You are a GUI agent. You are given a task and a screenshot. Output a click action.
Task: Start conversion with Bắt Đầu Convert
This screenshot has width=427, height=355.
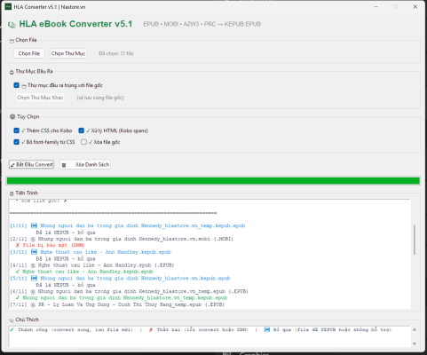click(x=31, y=164)
